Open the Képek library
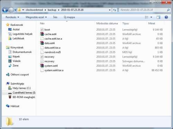The width and height of the screenshot is (173, 129). 16,56
